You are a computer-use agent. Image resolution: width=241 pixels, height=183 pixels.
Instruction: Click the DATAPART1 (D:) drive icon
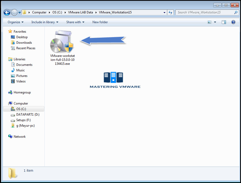click(x=13, y=115)
